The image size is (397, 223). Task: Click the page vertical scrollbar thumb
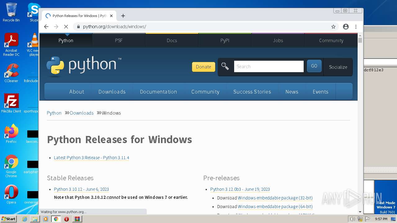[x=360, y=40]
